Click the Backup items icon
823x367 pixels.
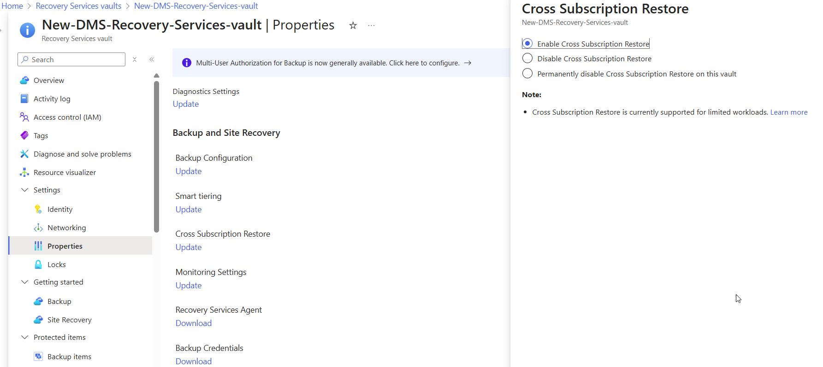pyautogui.click(x=38, y=356)
